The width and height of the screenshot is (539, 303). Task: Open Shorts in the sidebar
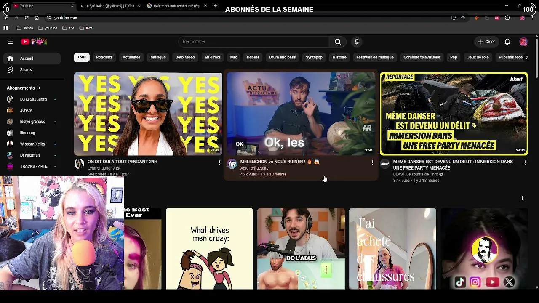click(32, 70)
